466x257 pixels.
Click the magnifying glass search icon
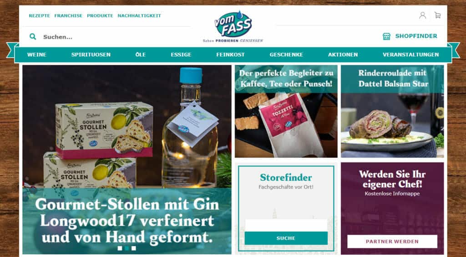tap(33, 36)
